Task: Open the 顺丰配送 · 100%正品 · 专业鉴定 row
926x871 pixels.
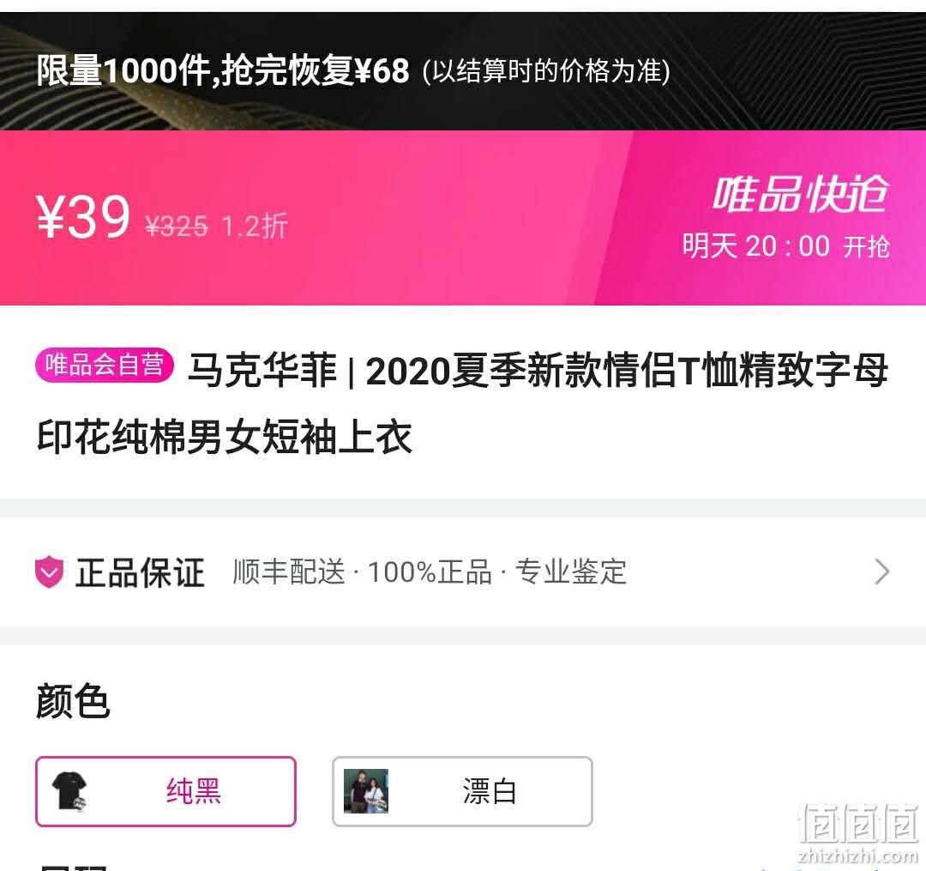Action: click(x=462, y=572)
